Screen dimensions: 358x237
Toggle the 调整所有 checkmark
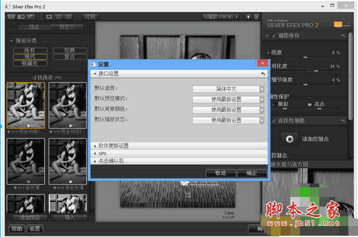(273, 36)
